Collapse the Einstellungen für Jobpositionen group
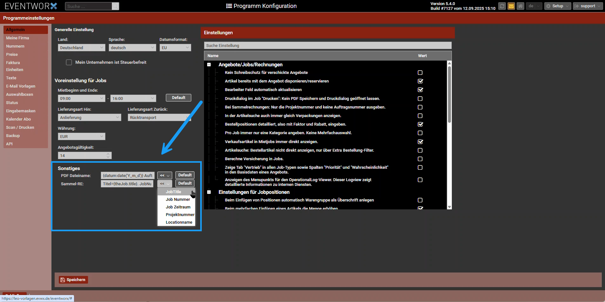This screenshot has width=605, height=302. click(x=209, y=192)
